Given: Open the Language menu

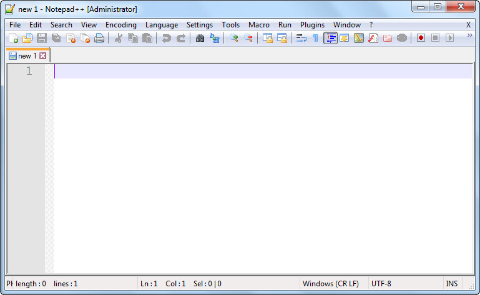Looking at the screenshot, I should point(162,25).
